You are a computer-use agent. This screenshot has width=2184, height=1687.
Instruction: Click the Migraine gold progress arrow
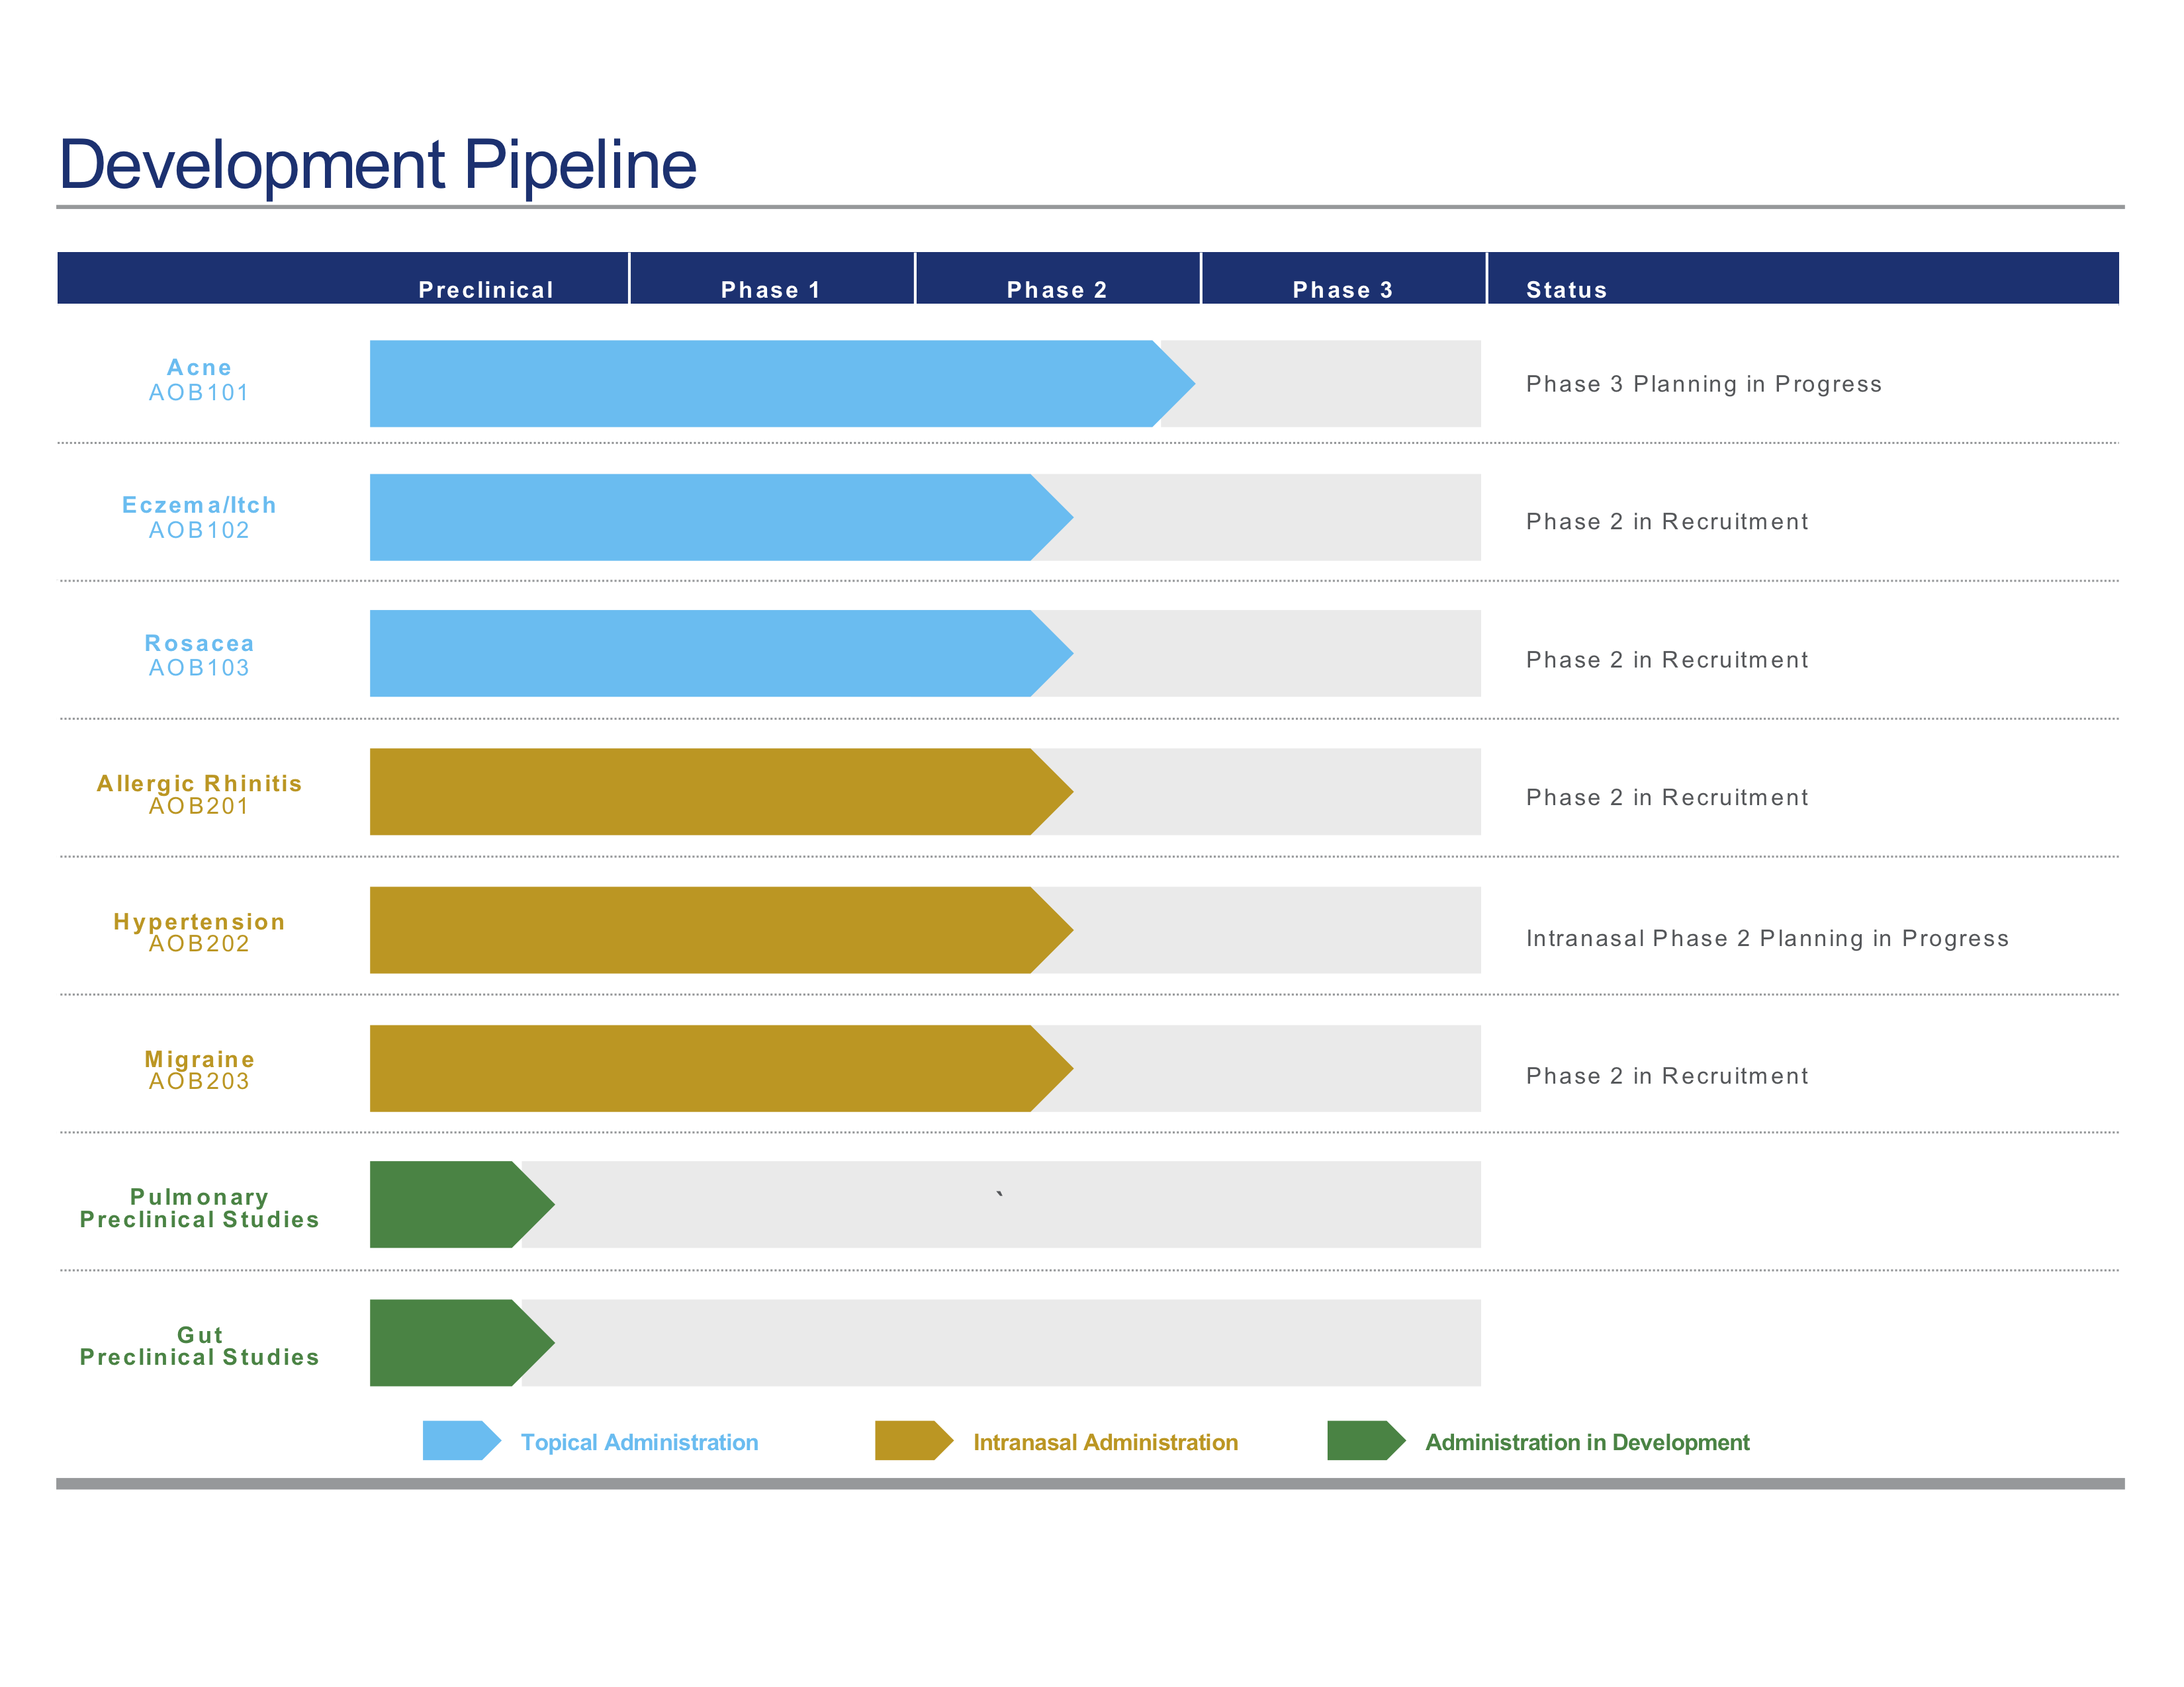pos(721,1068)
